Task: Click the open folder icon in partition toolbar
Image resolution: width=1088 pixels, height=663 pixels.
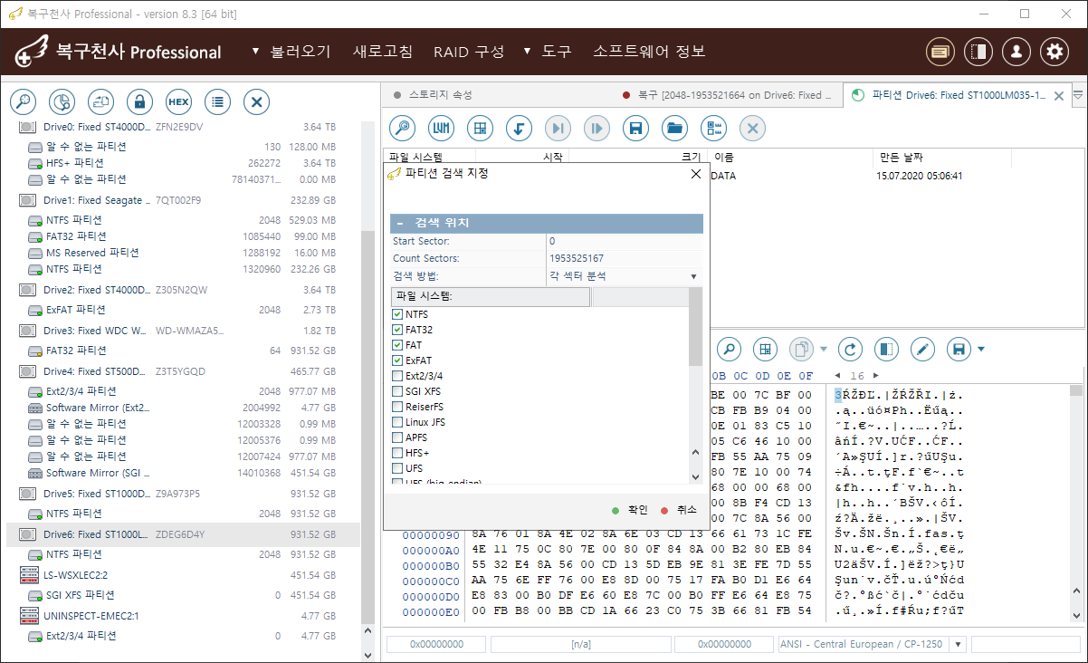Action: click(x=674, y=128)
